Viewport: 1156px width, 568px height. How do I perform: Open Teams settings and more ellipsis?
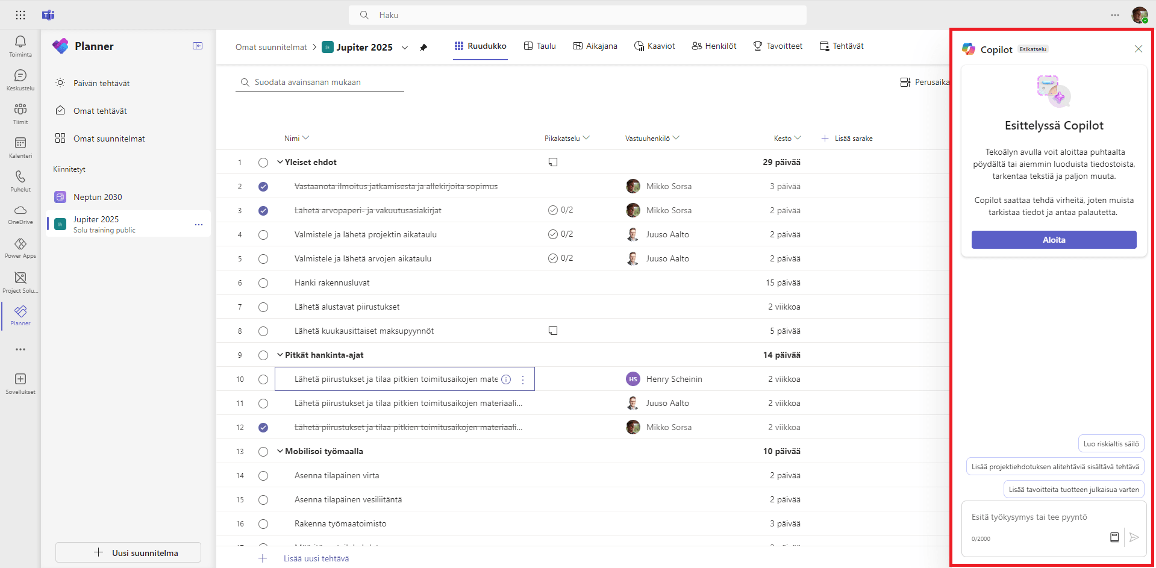coord(1115,15)
